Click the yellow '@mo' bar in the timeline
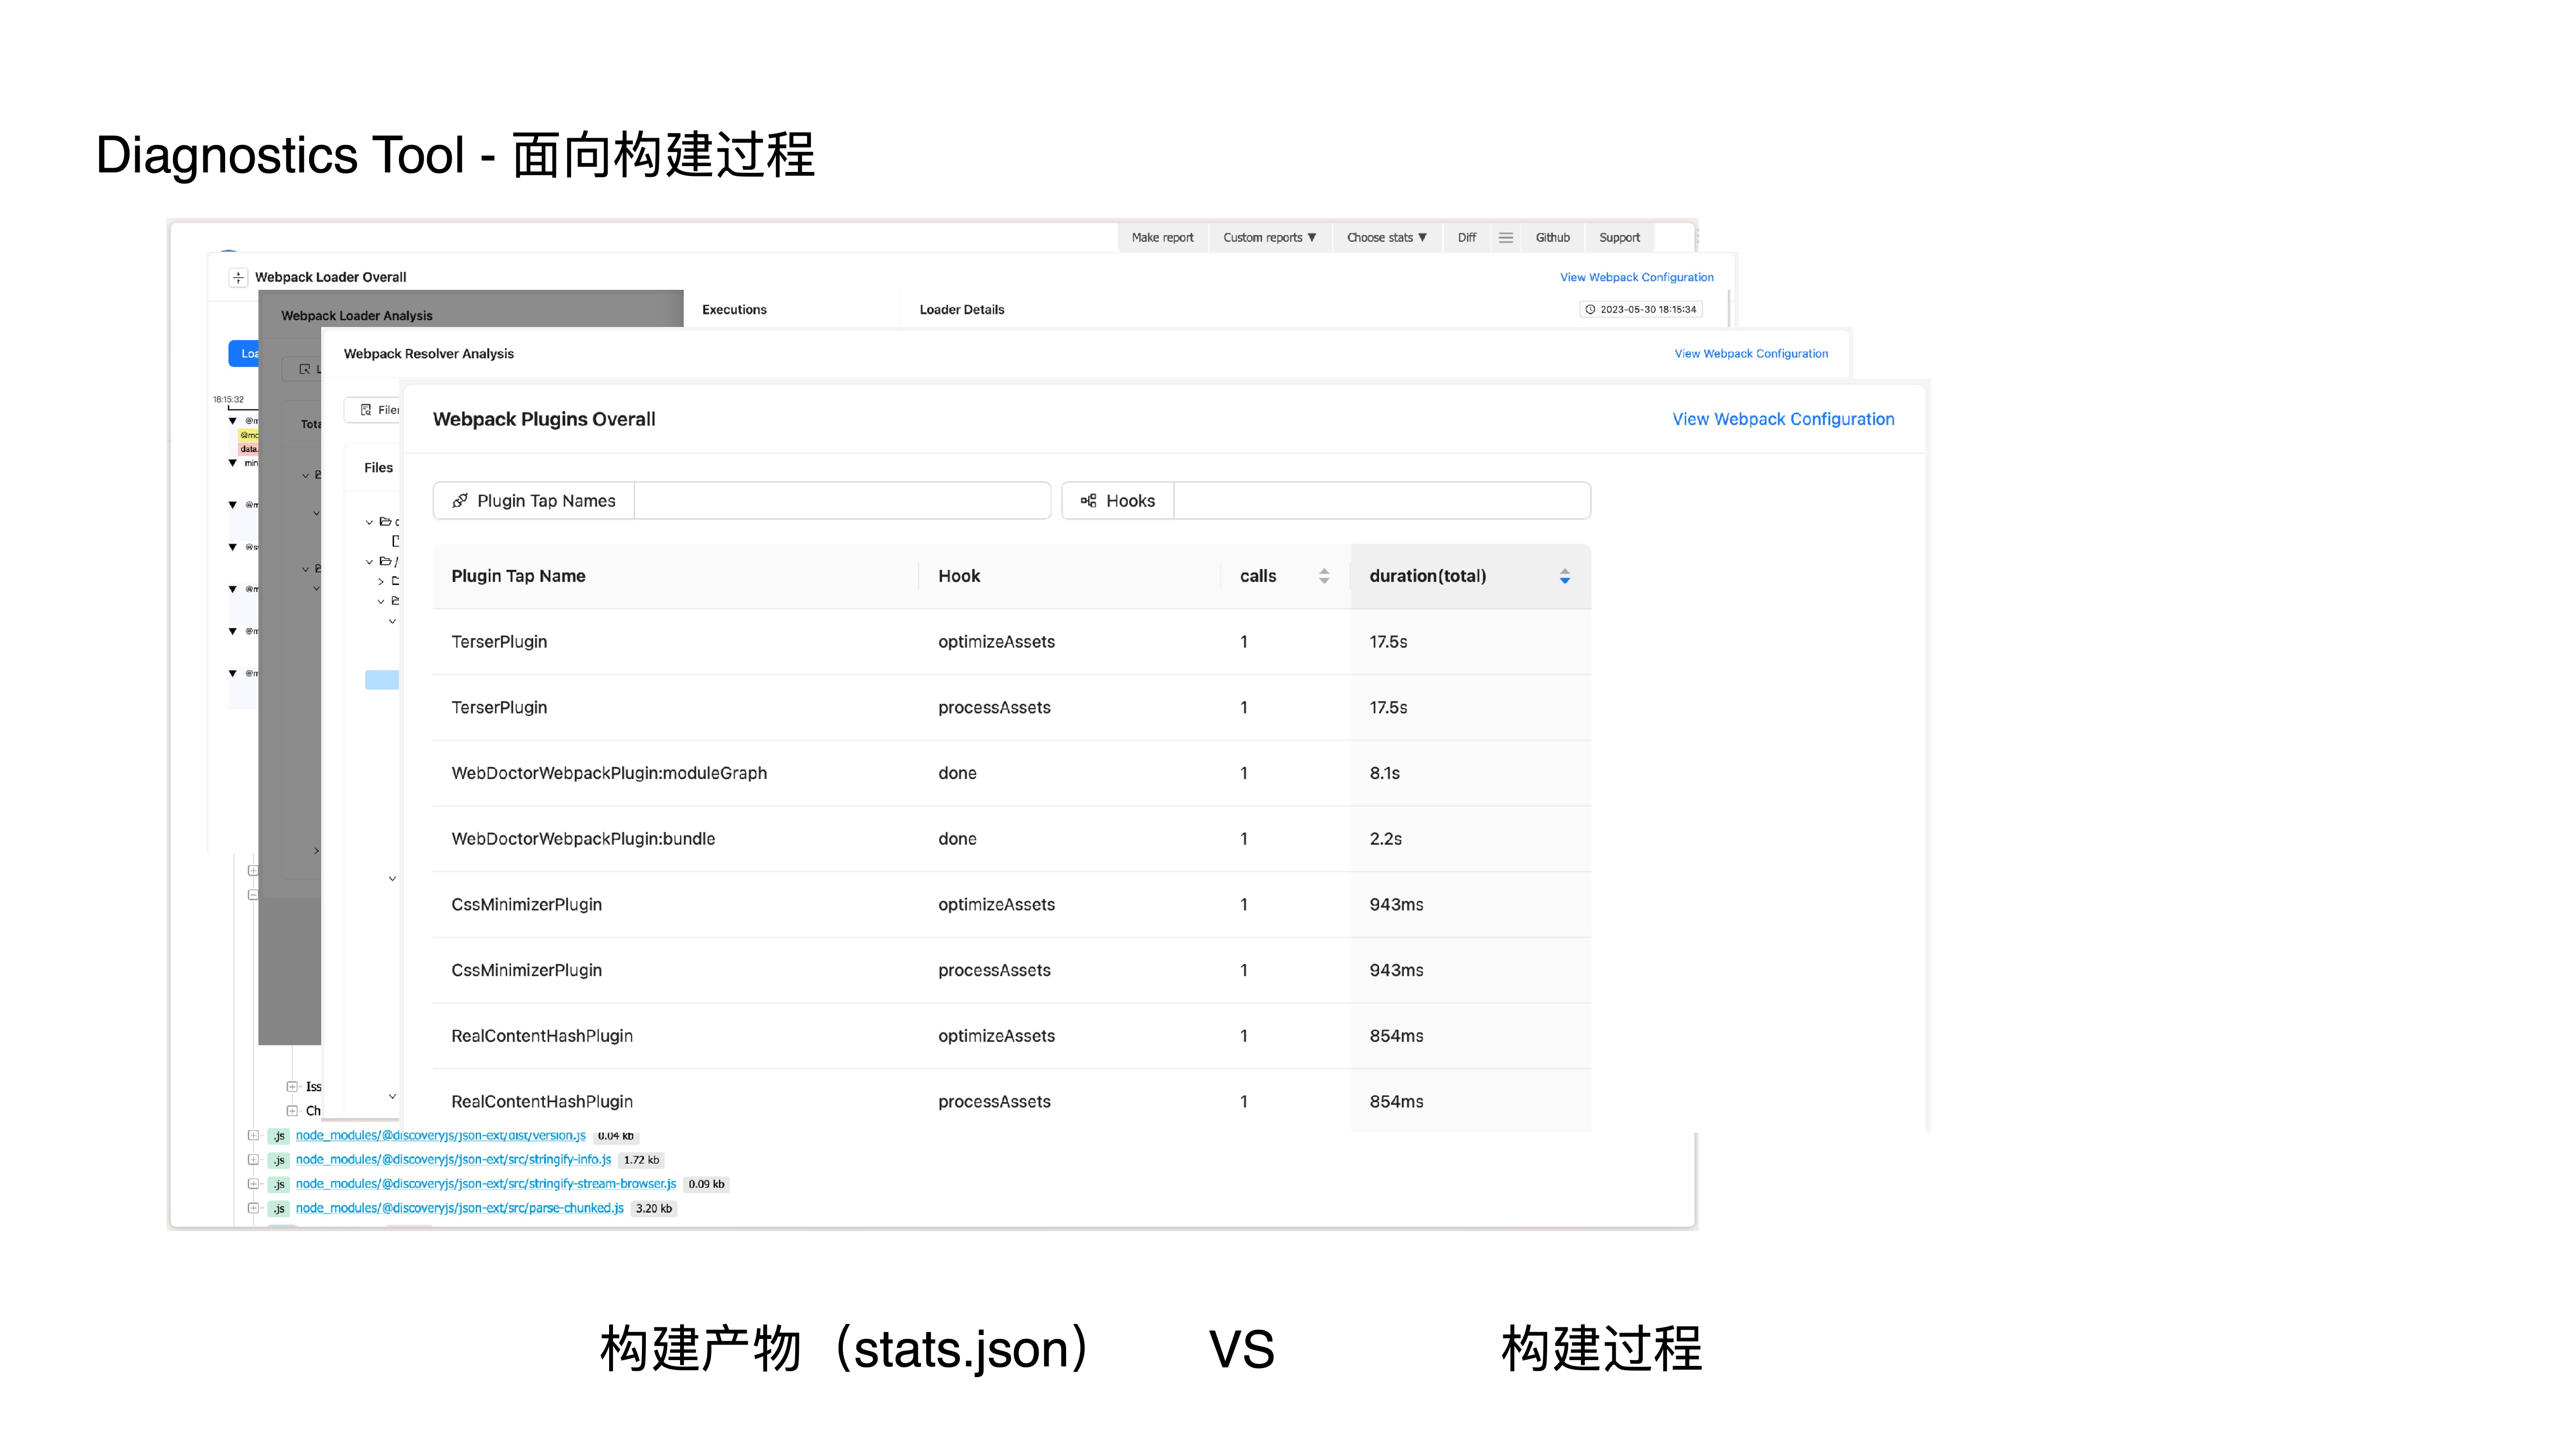The image size is (2576, 1449). [248, 436]
